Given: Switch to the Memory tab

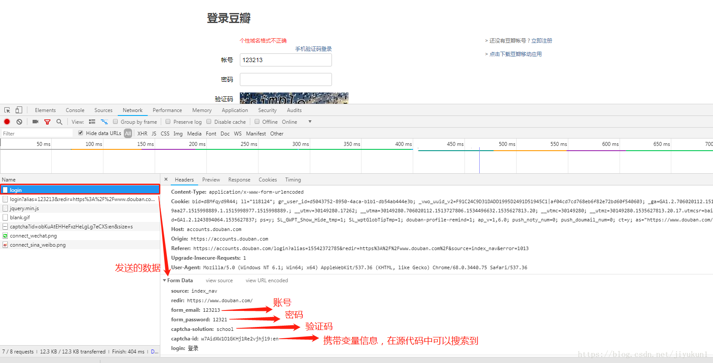Looking at the screenshot, I should pos(202,110).
